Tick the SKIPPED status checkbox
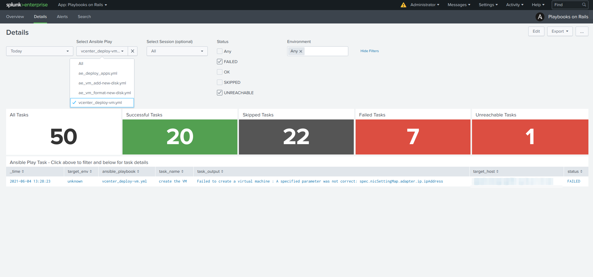 tap(220, 82)
